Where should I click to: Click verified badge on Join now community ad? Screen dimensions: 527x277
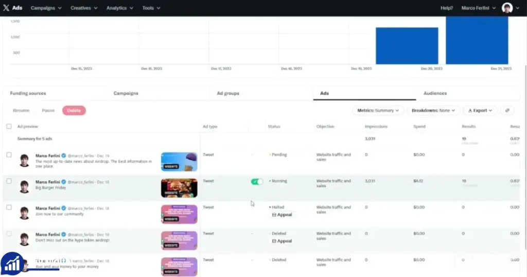point(63,208)
